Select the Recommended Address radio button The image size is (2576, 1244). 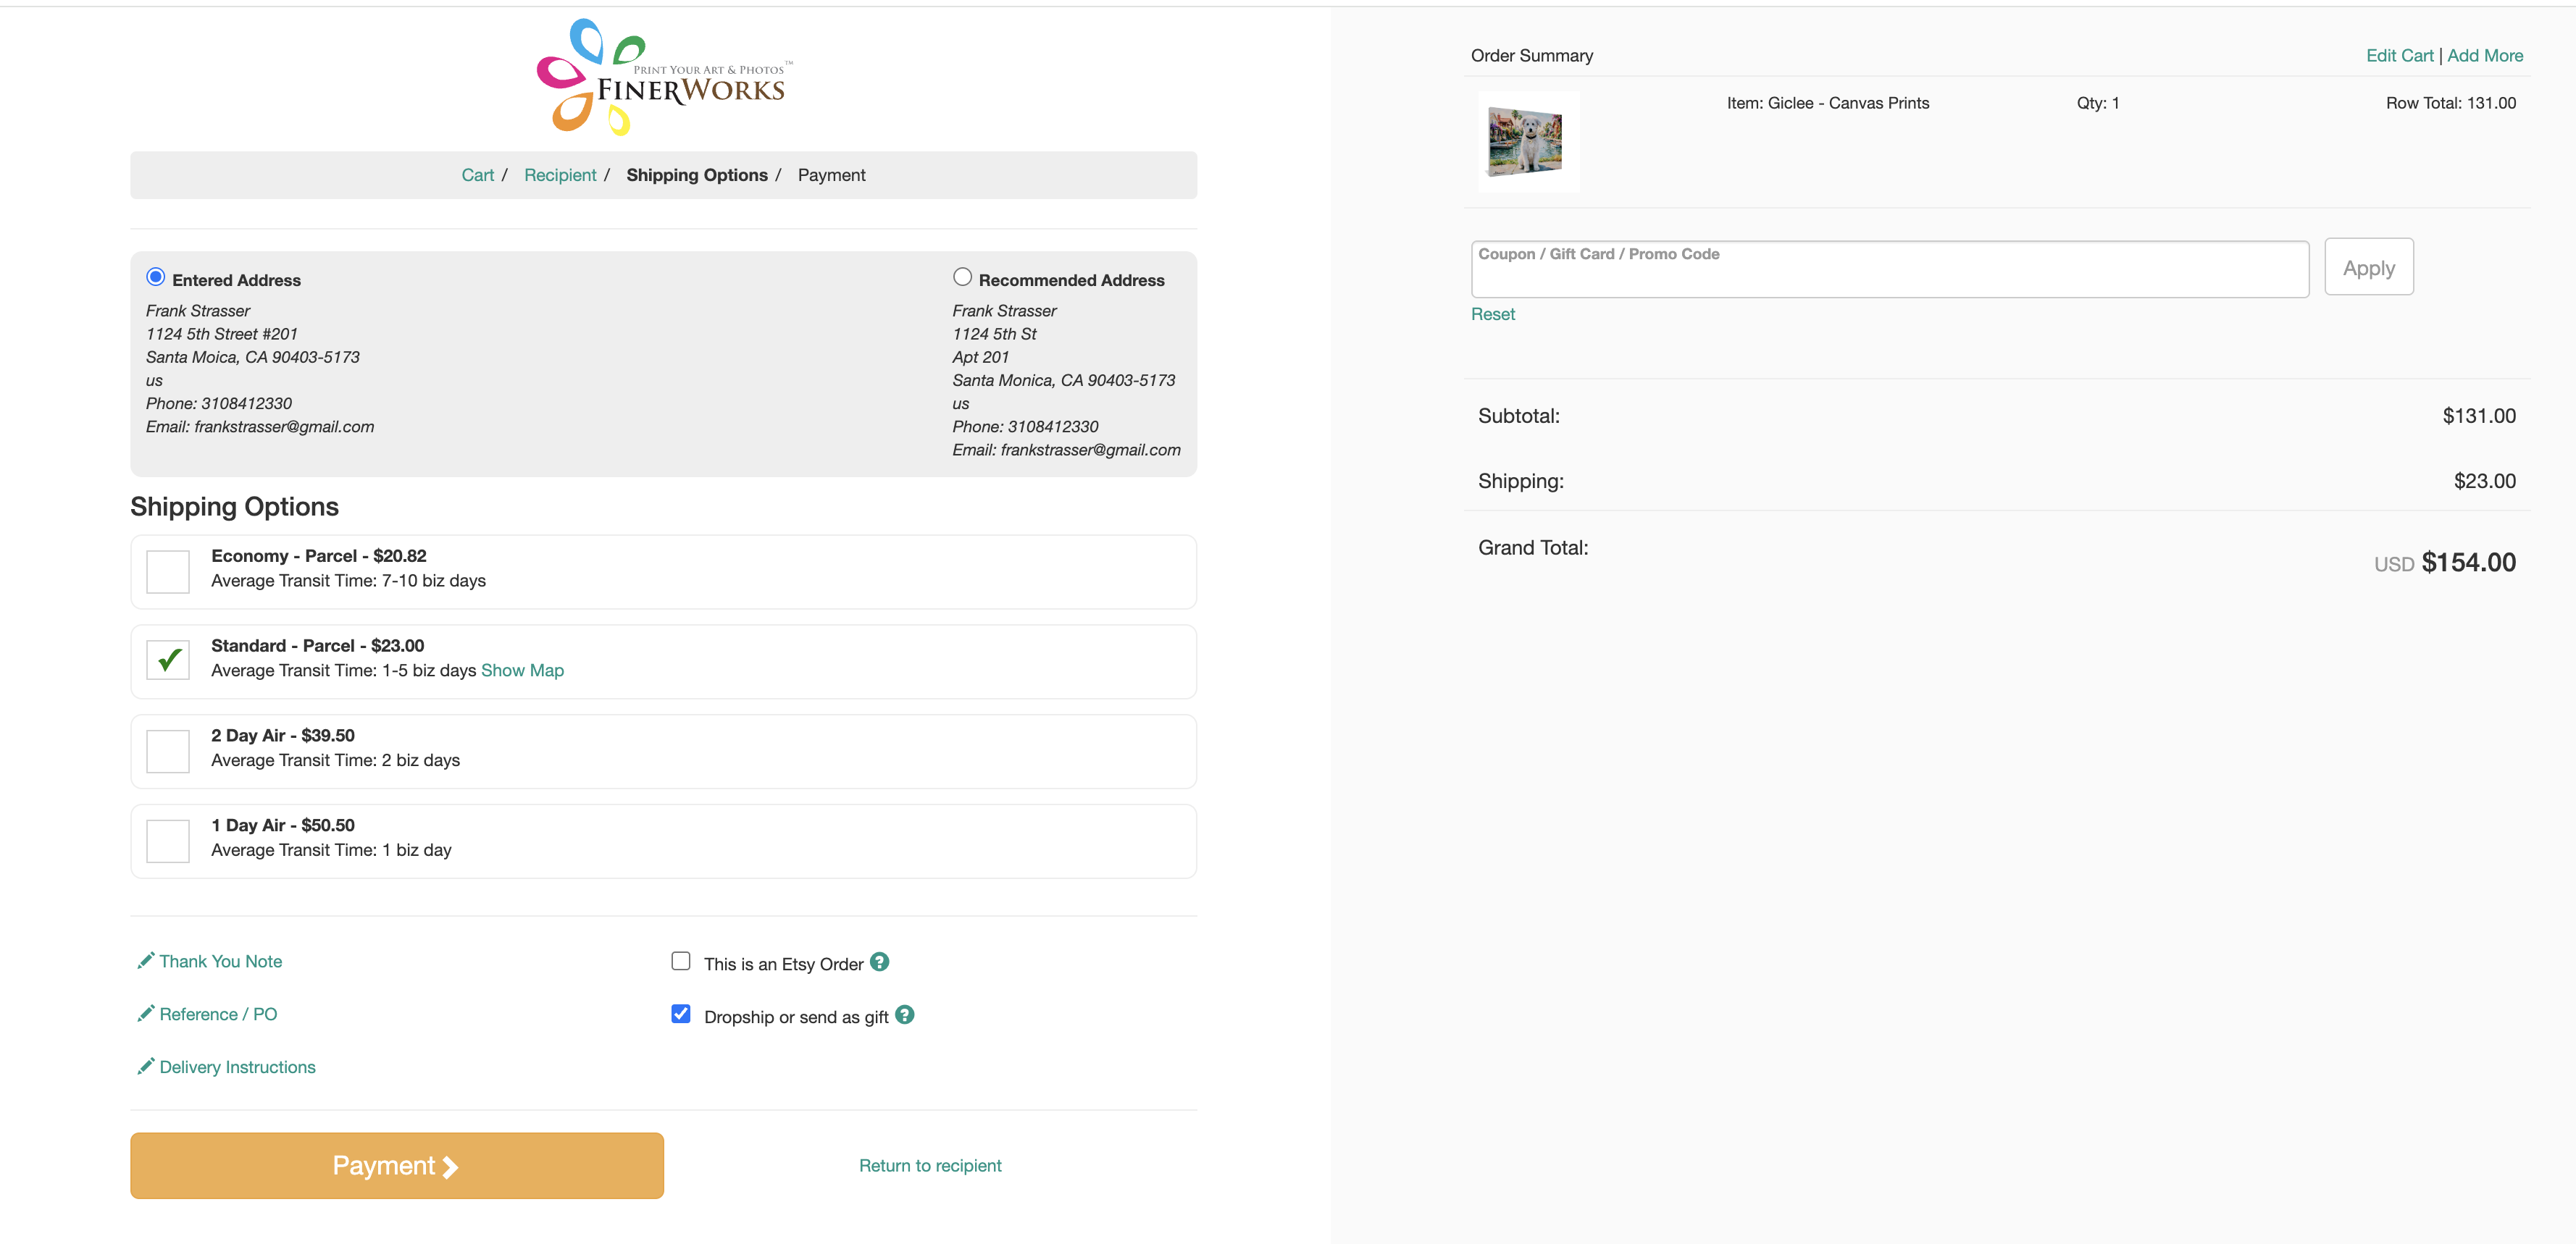point(962,277)
